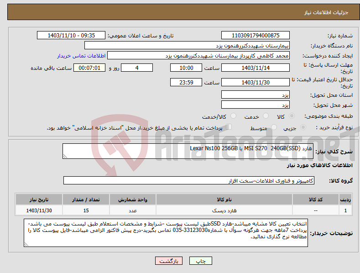Click the ردیف column header
This screenshot has height=273, width=360.
[x=345, y=199]
